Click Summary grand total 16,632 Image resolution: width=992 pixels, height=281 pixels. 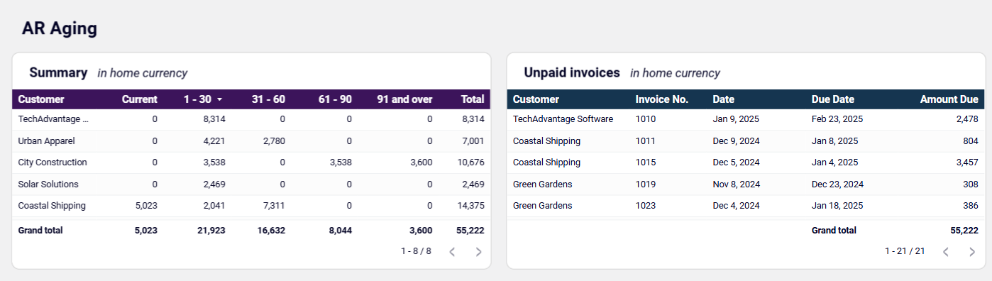[x=272, y=231]
